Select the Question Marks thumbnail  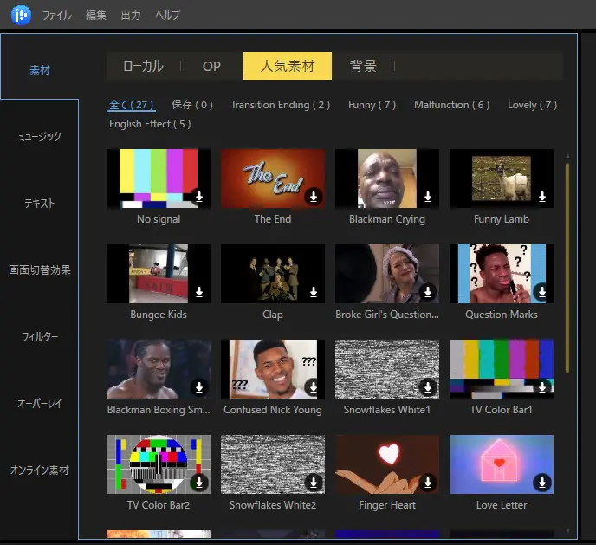(x=502, y=274)
